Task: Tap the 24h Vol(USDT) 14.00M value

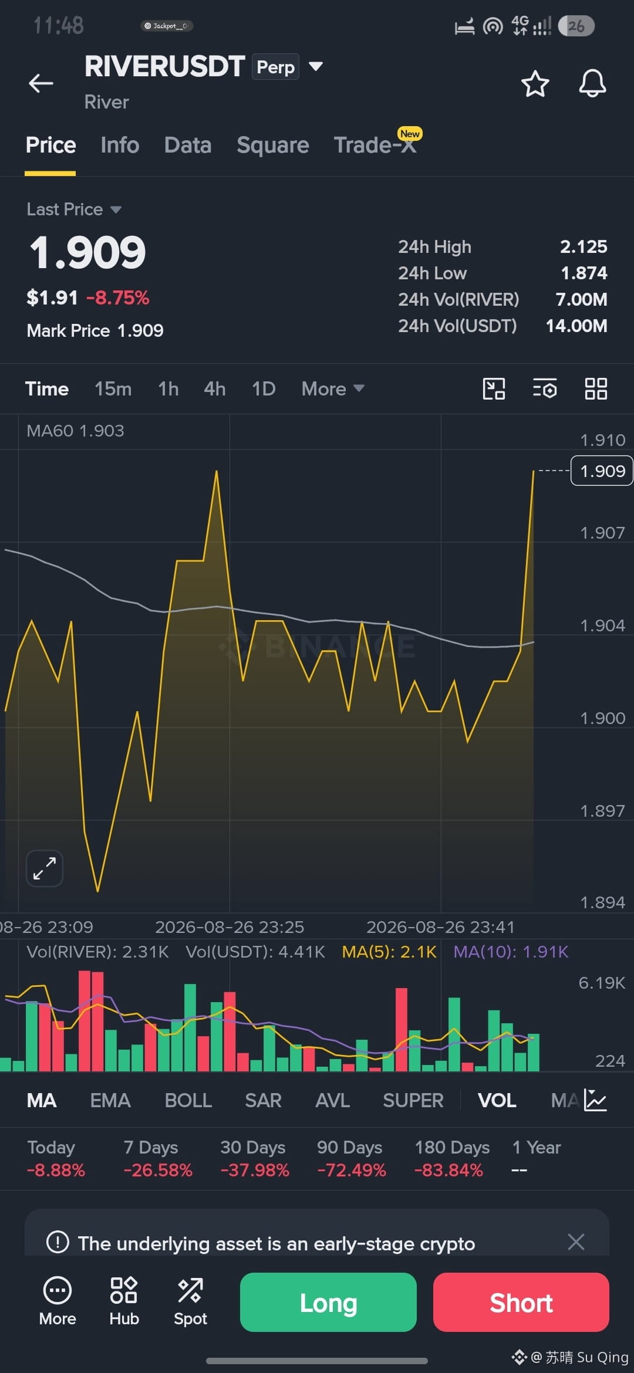Action: tap(576, 326)
